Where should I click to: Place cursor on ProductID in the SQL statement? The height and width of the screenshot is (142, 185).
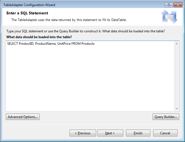point(26,44)
